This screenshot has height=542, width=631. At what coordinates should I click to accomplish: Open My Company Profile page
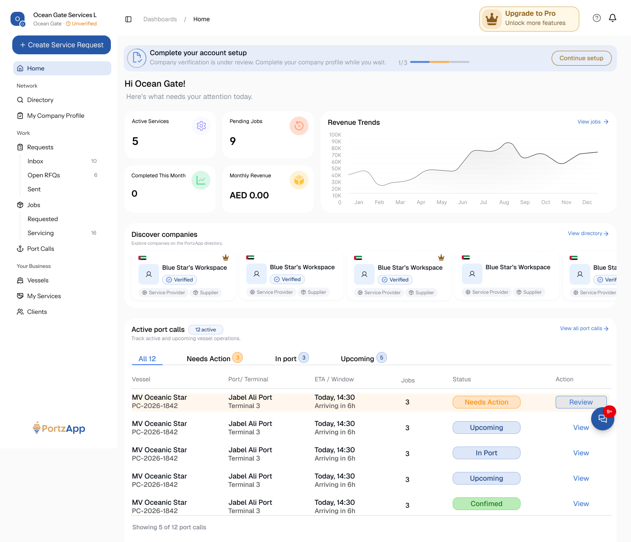(x=56, y=116)
